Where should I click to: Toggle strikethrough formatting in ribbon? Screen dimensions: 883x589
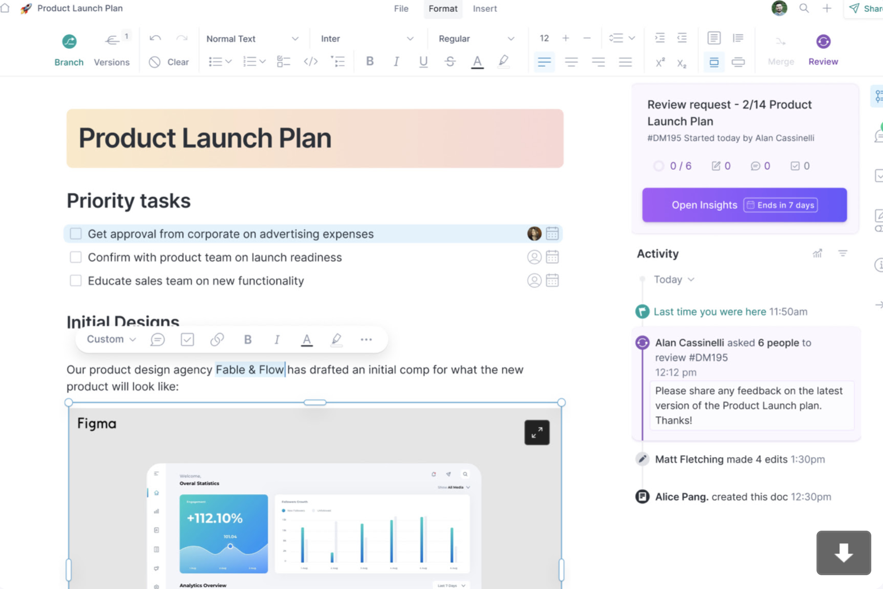click(x=450, y=62)
